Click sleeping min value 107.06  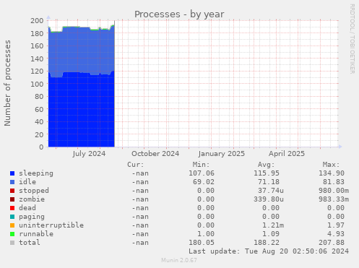202,173
